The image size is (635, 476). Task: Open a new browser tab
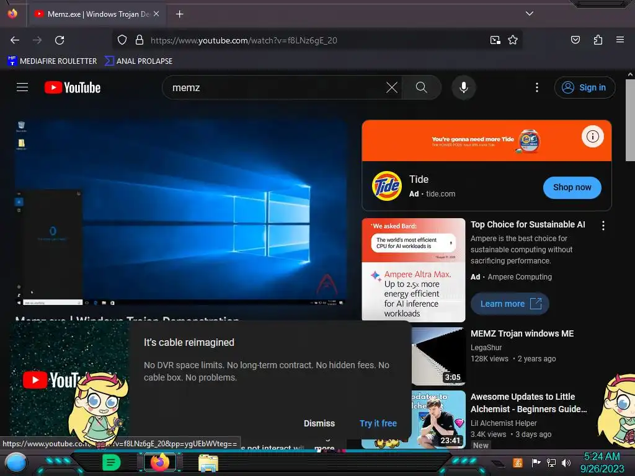(179, 14)
